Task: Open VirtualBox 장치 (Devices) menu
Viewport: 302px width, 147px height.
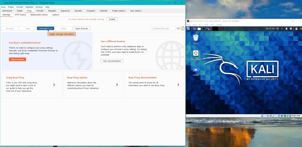Action: pos(212,25)
